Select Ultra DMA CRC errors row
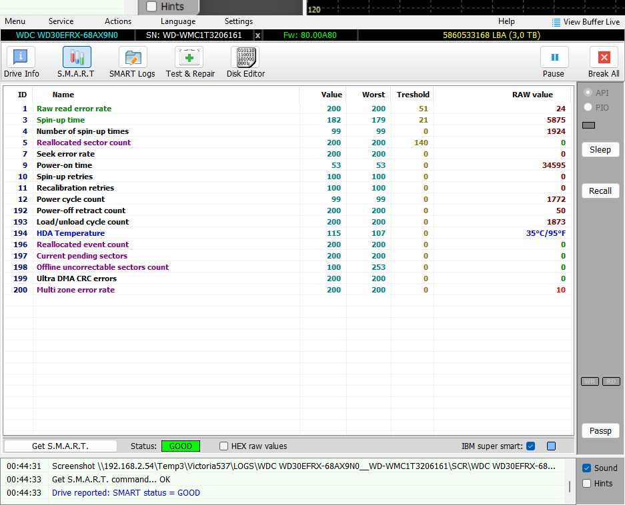The height and width of the screenshot is (505, 625). click(x=289, y=278)
